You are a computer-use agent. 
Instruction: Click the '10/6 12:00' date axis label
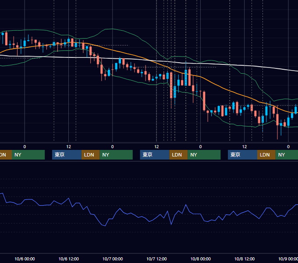coord(69,259)
